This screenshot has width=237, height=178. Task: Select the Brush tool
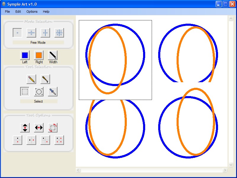tap(45, 79)
